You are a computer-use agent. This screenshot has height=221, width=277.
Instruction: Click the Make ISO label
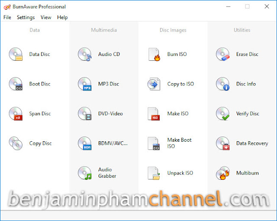(178, 114)
